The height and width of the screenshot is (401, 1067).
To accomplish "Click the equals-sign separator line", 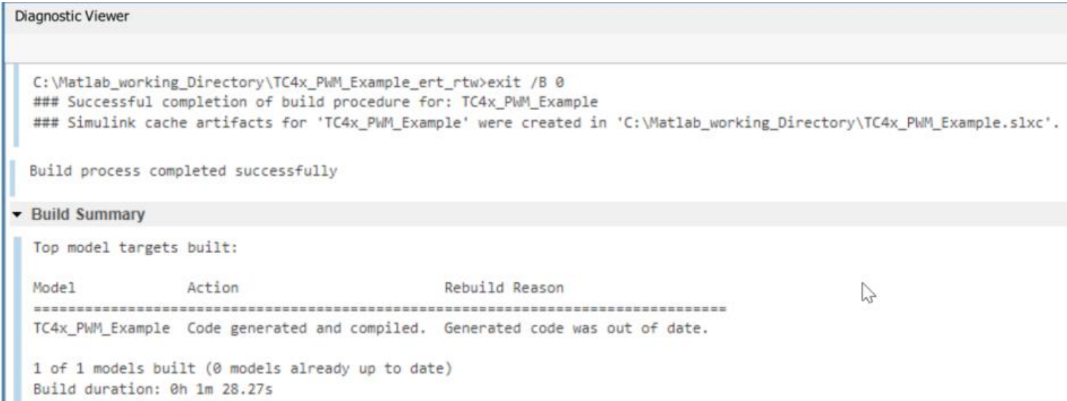I will tap(380, 308).
